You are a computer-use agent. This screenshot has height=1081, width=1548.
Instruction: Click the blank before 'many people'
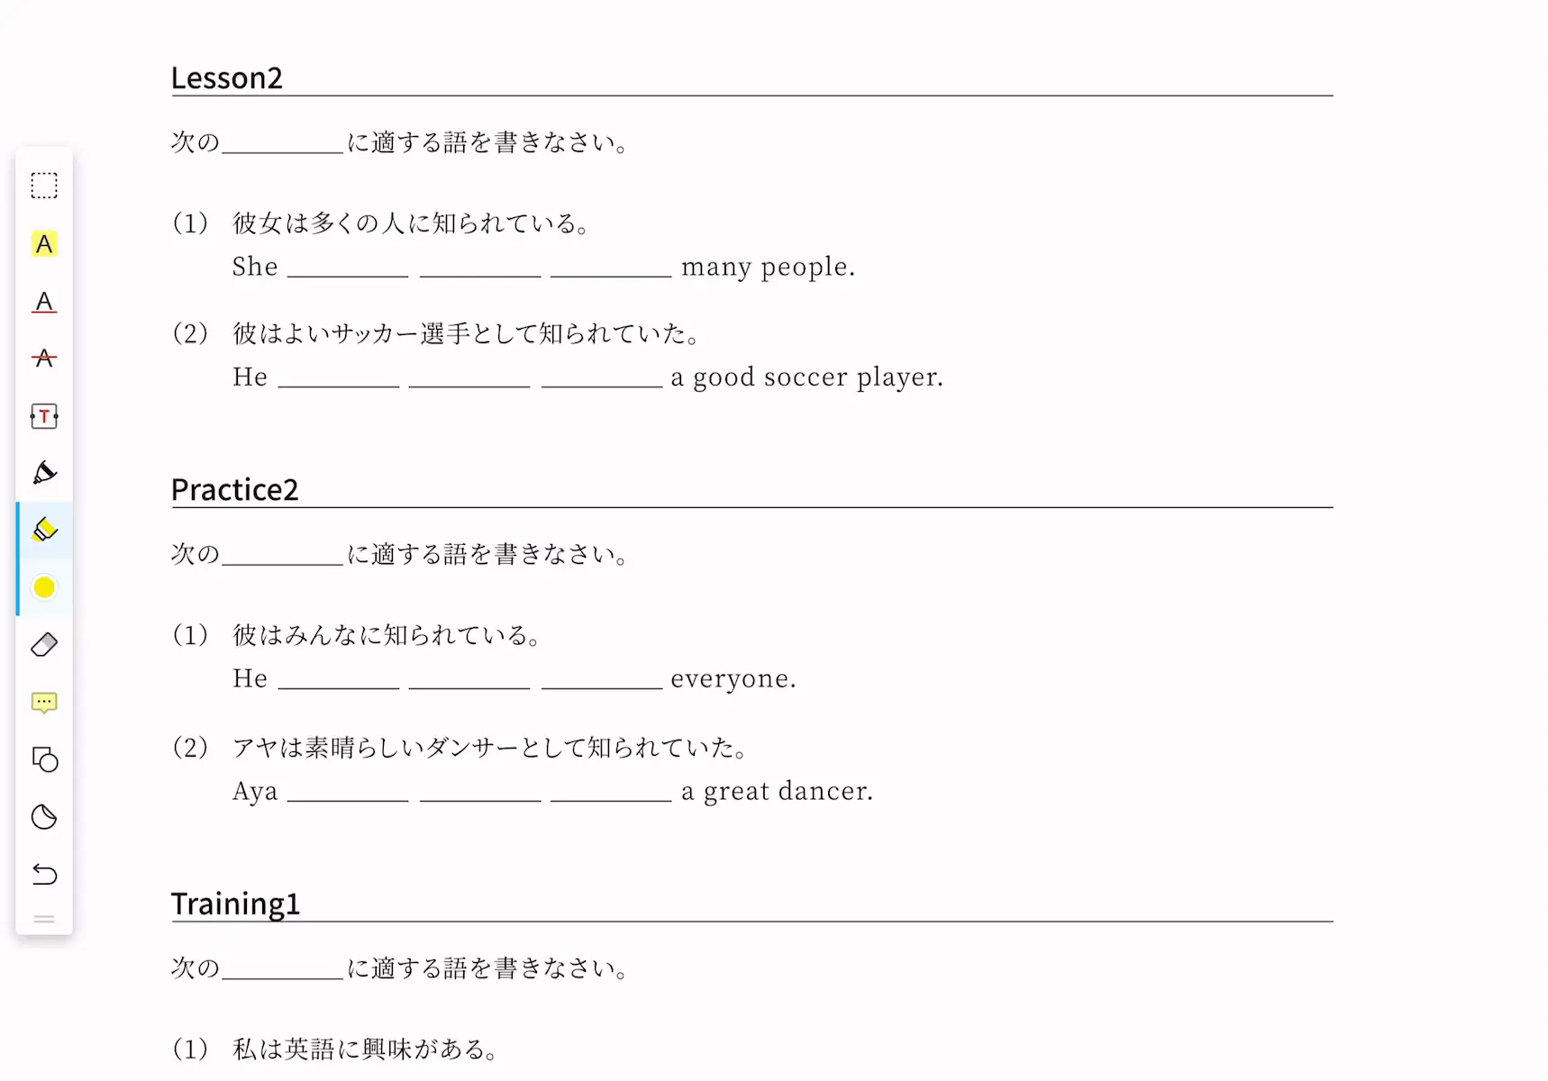(611, 268)
